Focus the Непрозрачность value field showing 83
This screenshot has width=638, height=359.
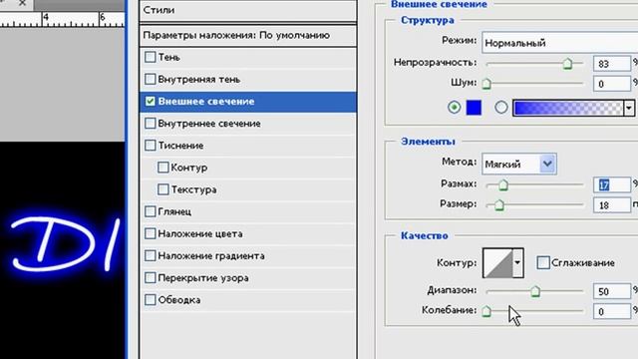pos(612,64)
